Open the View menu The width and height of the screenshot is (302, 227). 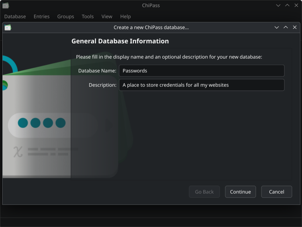point(107,16)
